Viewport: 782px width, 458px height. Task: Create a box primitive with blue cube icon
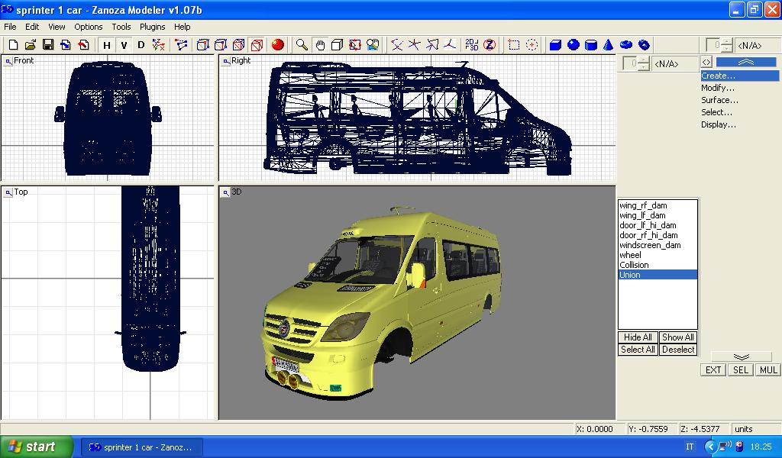tap(555, 45)
